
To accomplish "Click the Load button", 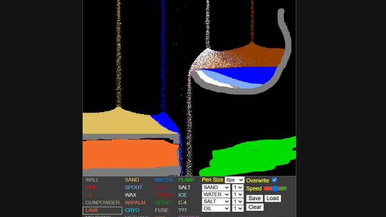I will tap(272, 198).
